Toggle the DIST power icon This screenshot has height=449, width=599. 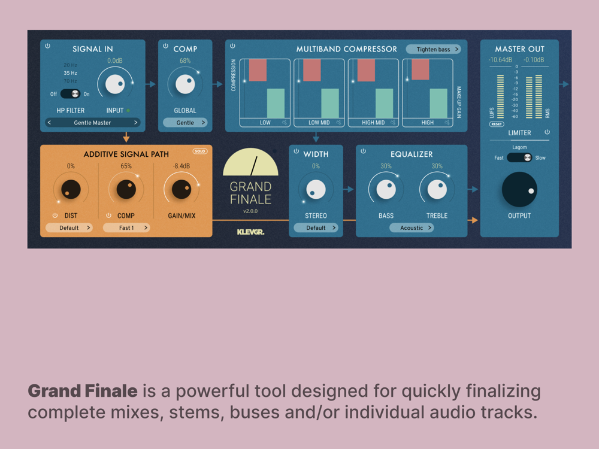[x=55, y=216]
